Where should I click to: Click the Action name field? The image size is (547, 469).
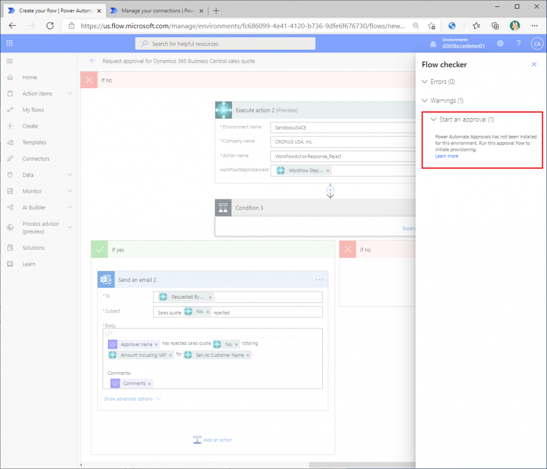point(343,156)
